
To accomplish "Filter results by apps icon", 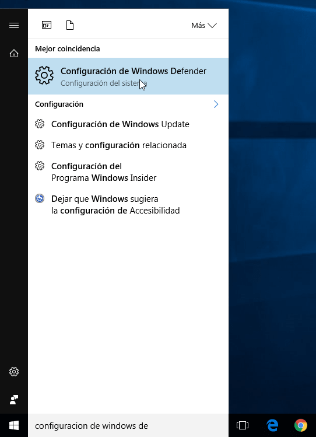I will (47, 25).
